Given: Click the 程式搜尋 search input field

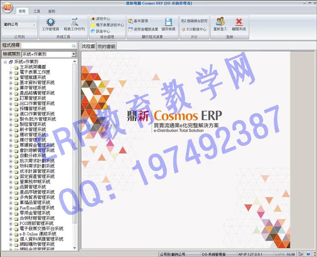Looking at the screenshot, I should (46, 46).
